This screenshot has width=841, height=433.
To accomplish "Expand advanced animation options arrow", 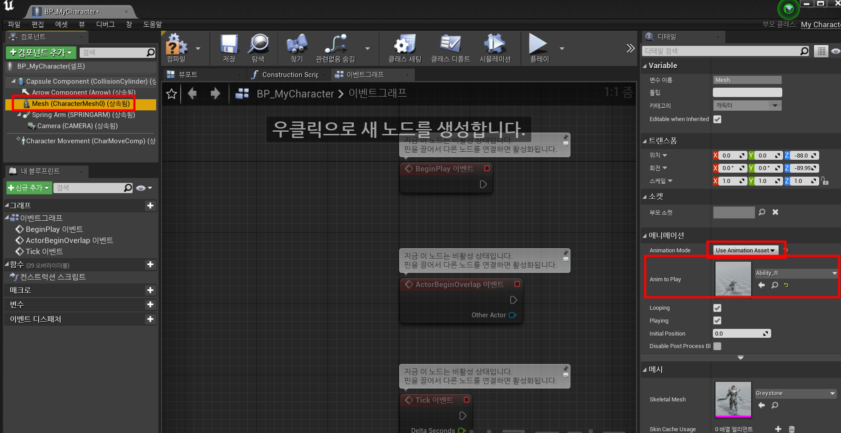I will pos(740,357).
